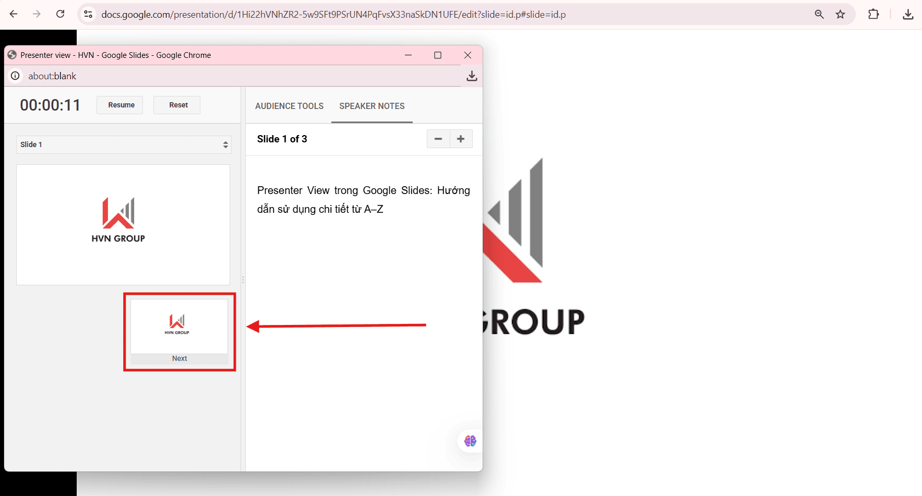
Task: Reload the Google Slides page
Action: pyautogui.click(x=60, y=14)
